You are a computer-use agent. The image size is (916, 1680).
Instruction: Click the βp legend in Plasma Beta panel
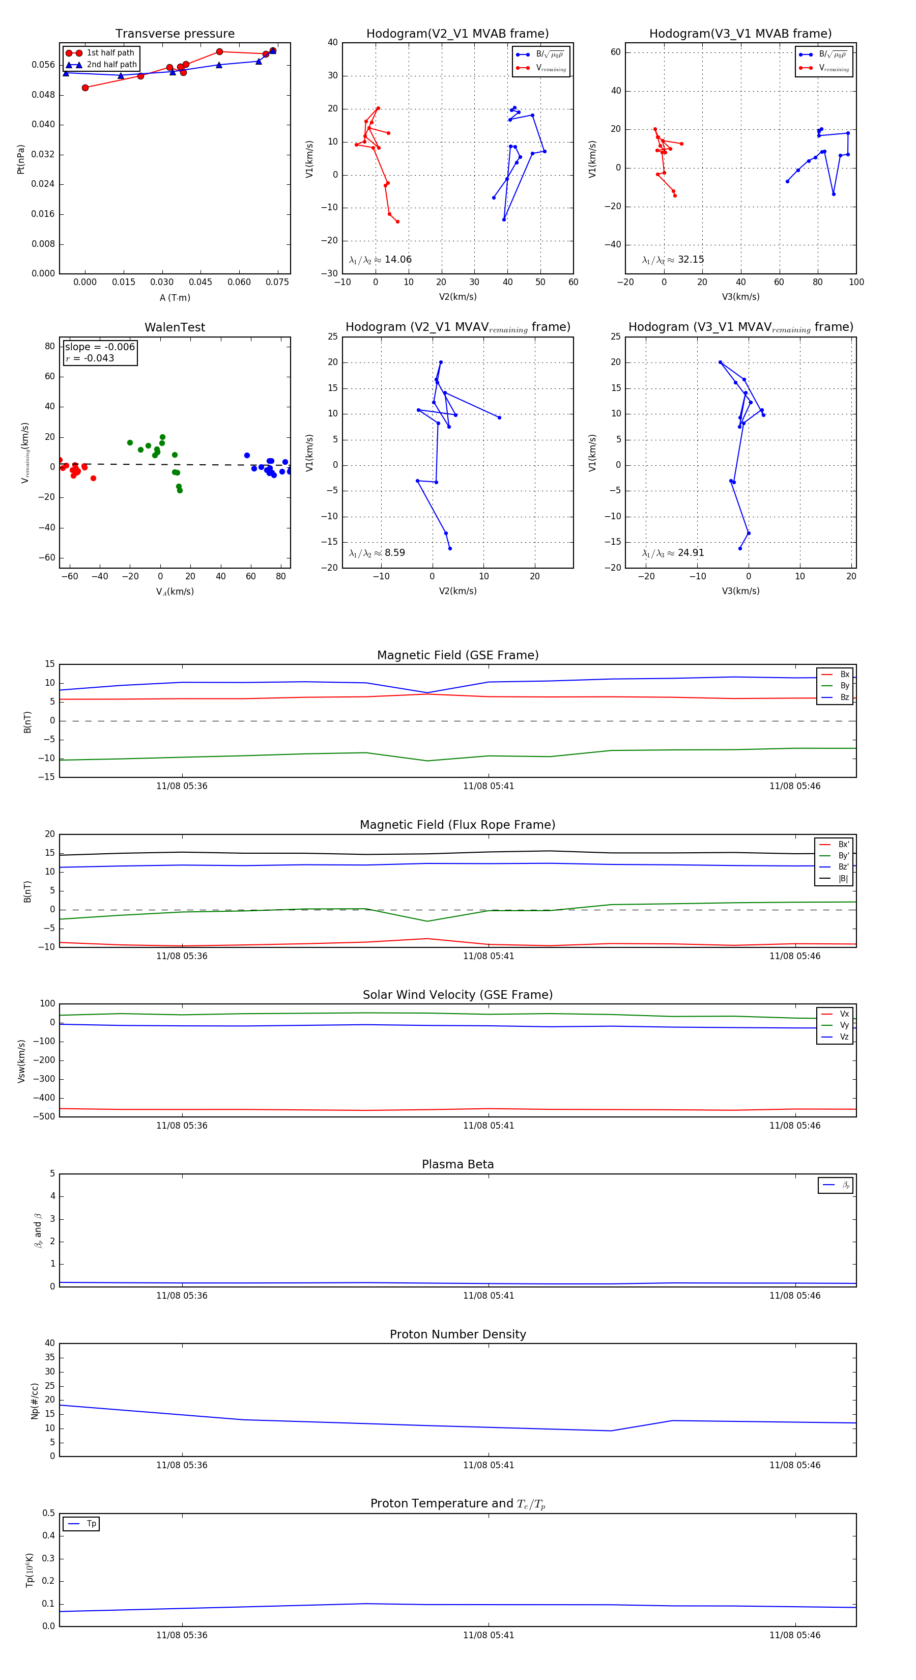(836, 1185)
